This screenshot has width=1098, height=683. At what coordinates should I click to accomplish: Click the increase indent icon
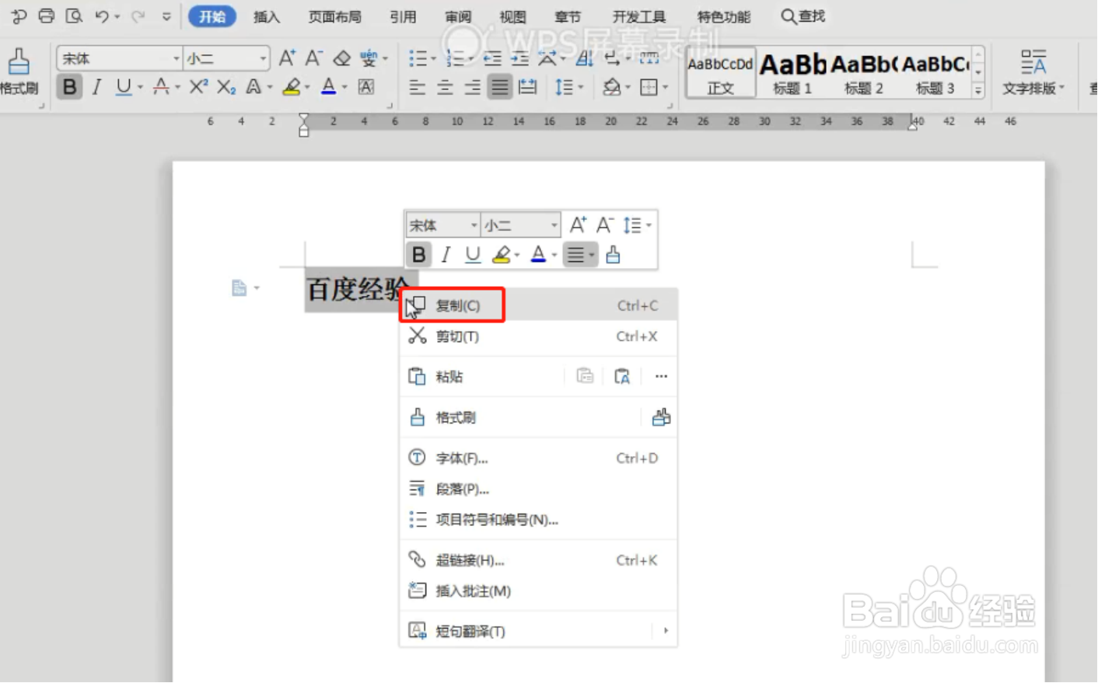tap(519, 58)
